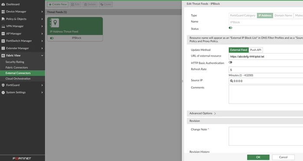Expand AP Manager submenu arrow

click(x=42, y=34)
